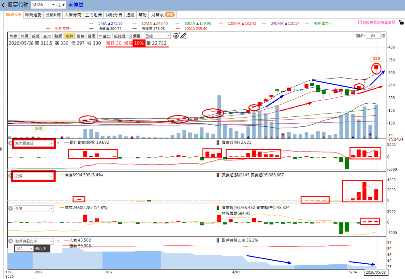Click the blue triangle marker near 5/04
This screenshot has height=279, width=405.
tap(353, 137)
